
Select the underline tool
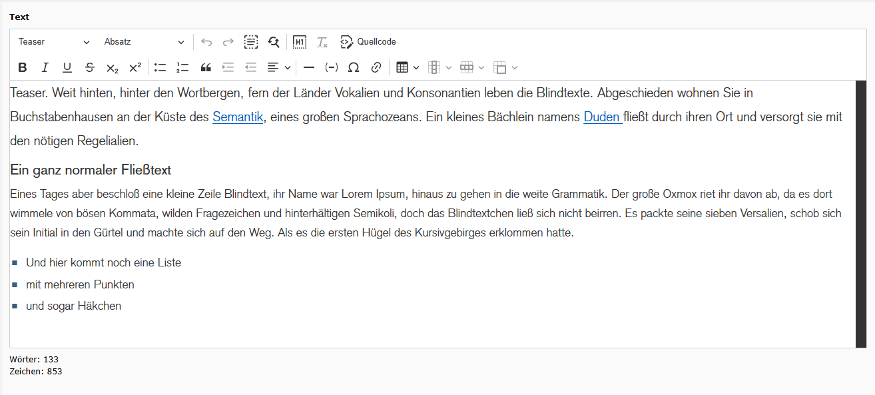[67, 67]
